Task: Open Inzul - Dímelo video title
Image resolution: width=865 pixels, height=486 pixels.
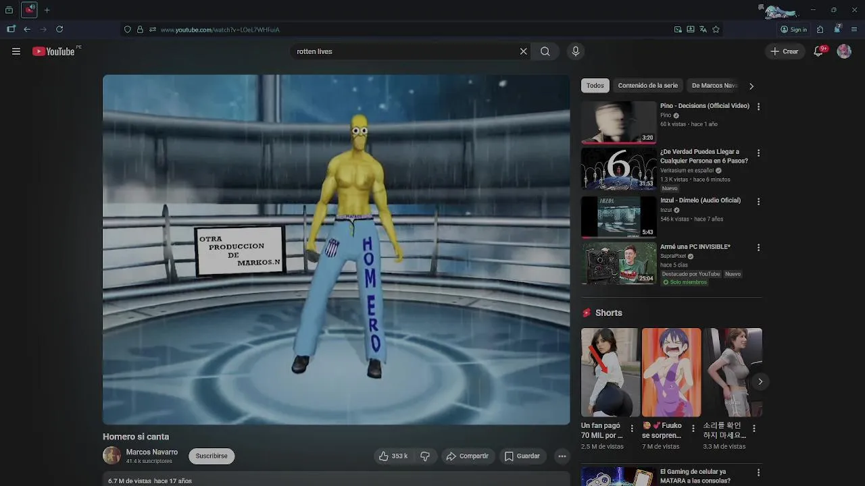Action: point(700,200)
